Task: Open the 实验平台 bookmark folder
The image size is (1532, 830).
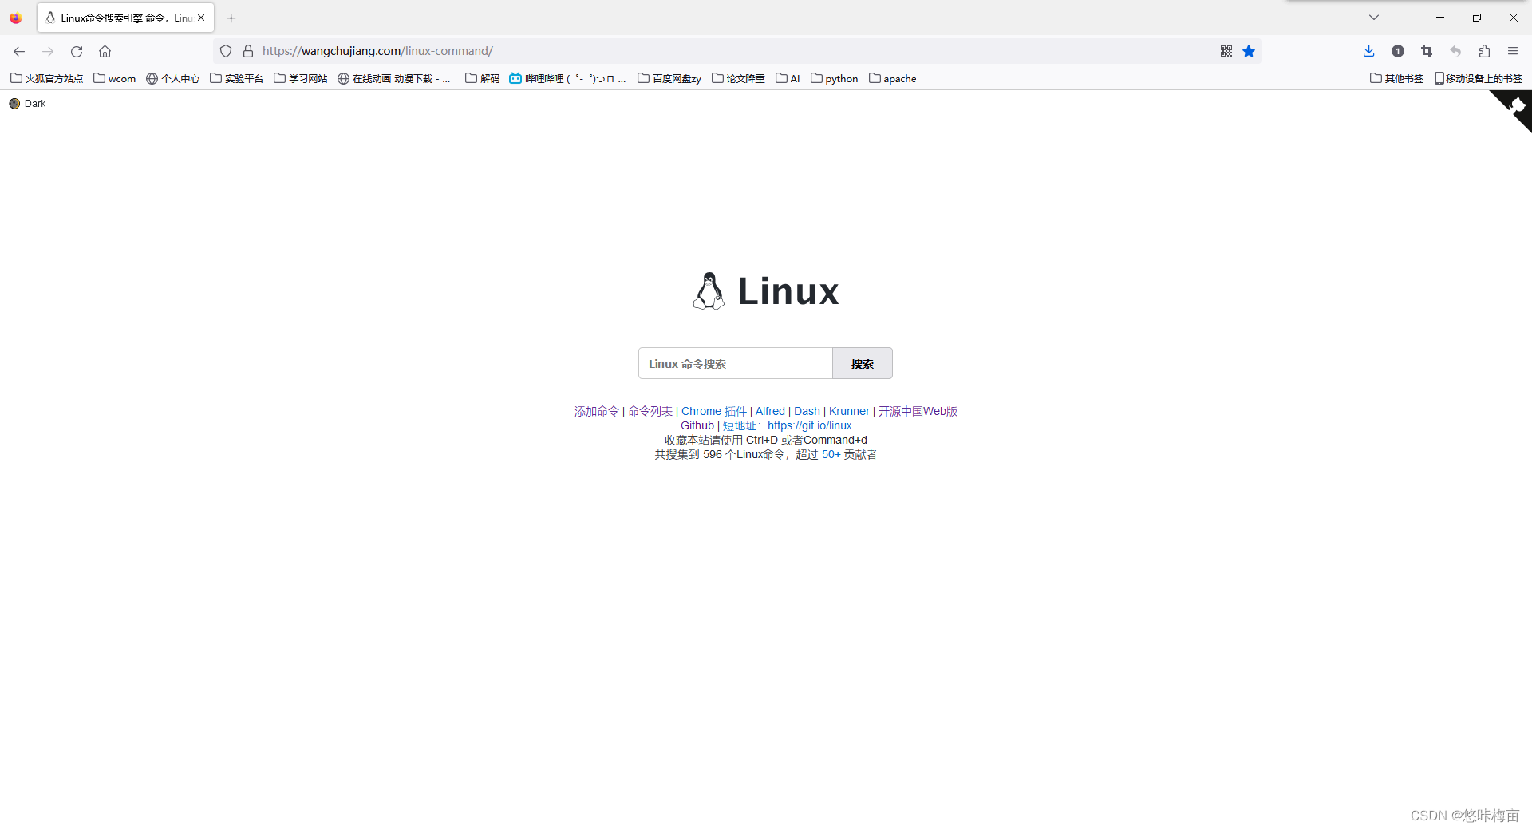Action: (236, 78)
